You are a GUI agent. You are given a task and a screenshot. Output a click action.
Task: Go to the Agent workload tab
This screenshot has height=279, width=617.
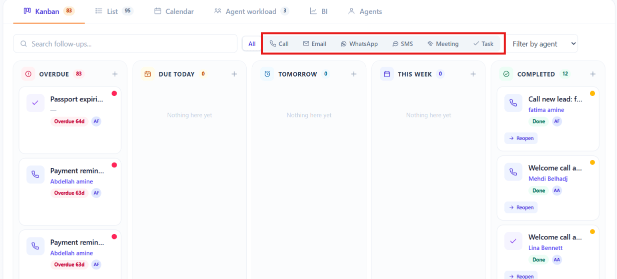point(251,11)
